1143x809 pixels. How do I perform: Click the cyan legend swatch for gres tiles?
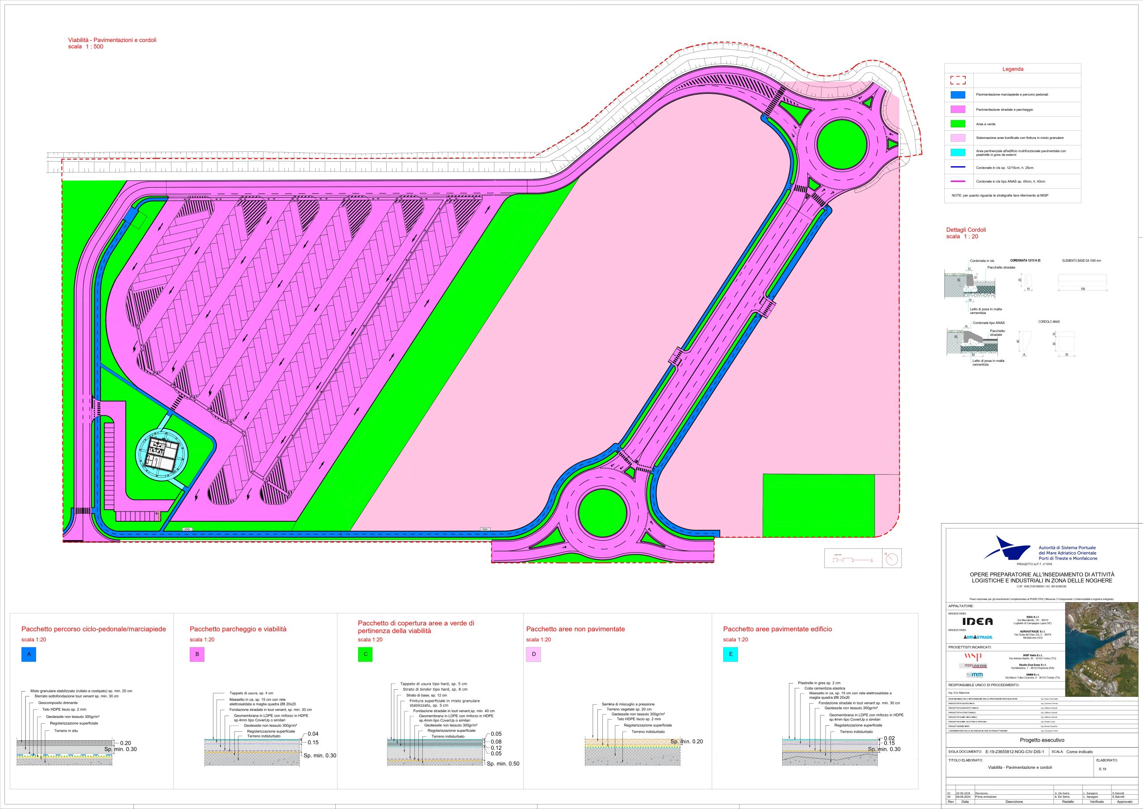(x=957, y=152)
